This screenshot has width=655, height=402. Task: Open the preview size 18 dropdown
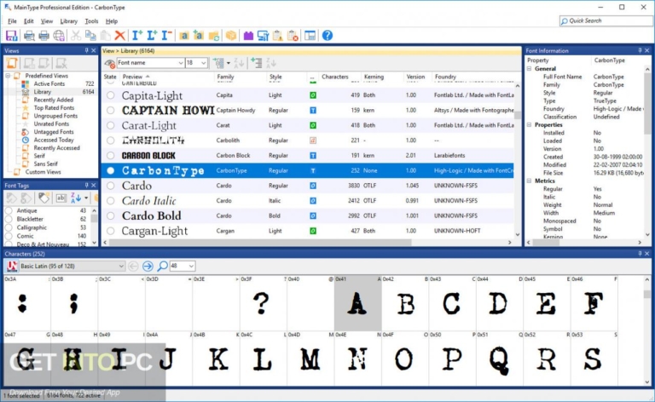click(204, 62)
